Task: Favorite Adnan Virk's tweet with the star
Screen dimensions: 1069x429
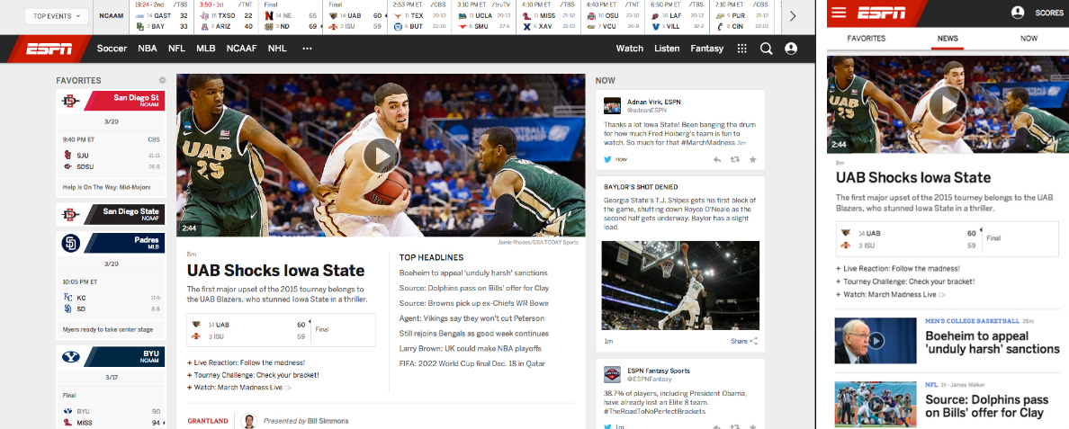Action: tap(753, 159)
